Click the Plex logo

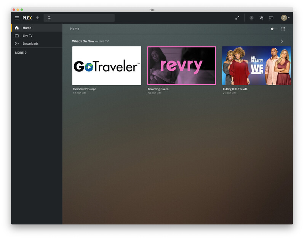click(27, 18)
